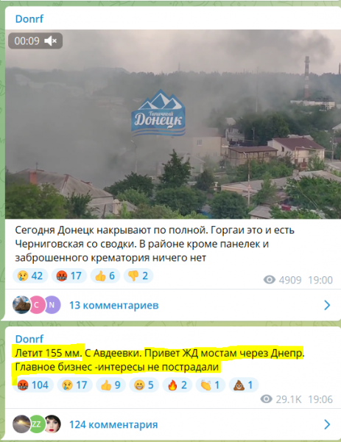Toggle thumbs up reaction showing 9
Image resolution: width=341 pixels, height=442 pixels.
point(111,385)
